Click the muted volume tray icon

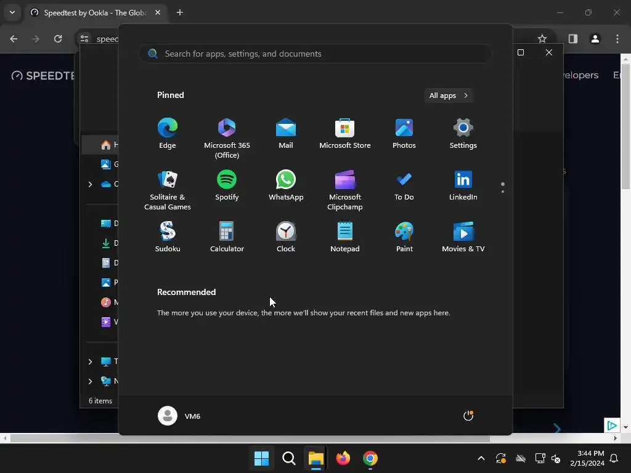tap(556, 458)
